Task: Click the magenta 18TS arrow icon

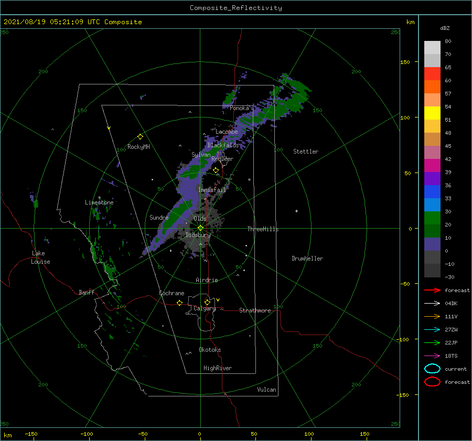Action: coord(432,356)
